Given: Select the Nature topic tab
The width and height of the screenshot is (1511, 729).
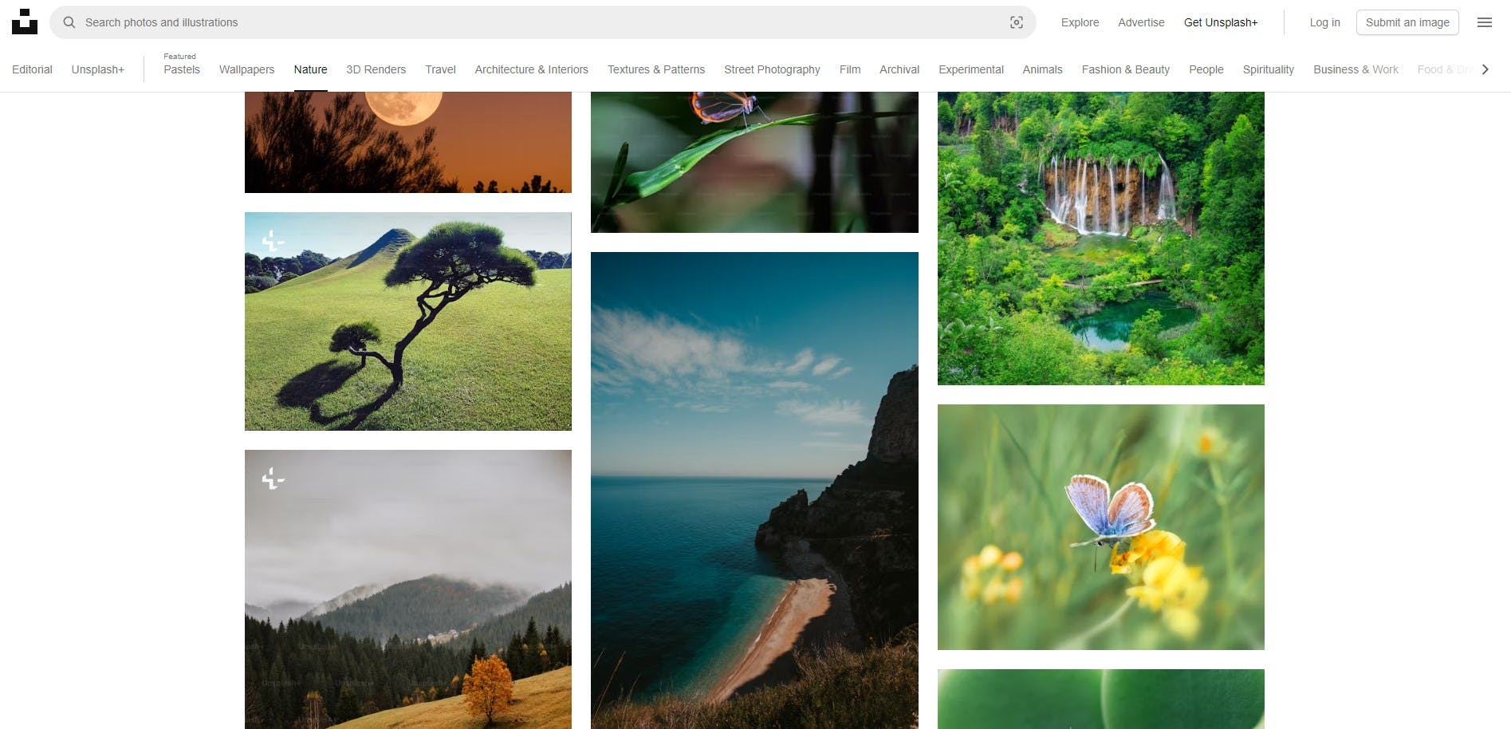Looking at the screenshot, I should click(310, 69).
